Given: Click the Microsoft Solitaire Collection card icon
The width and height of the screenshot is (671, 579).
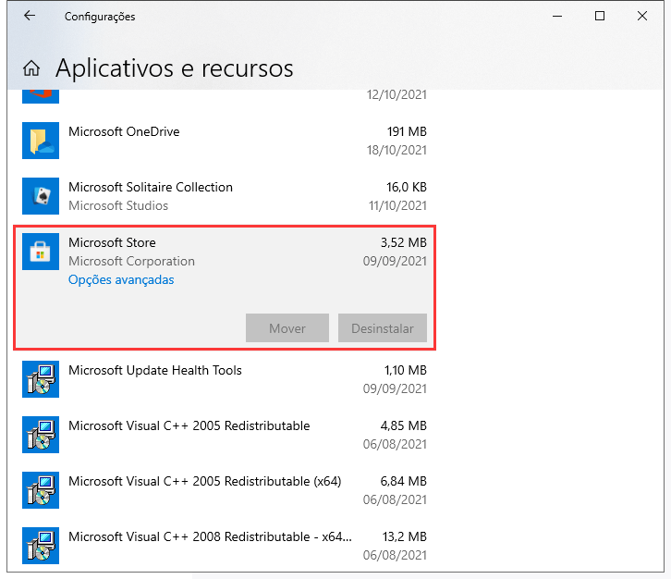Looking at the screenshot, I should 41,196.
